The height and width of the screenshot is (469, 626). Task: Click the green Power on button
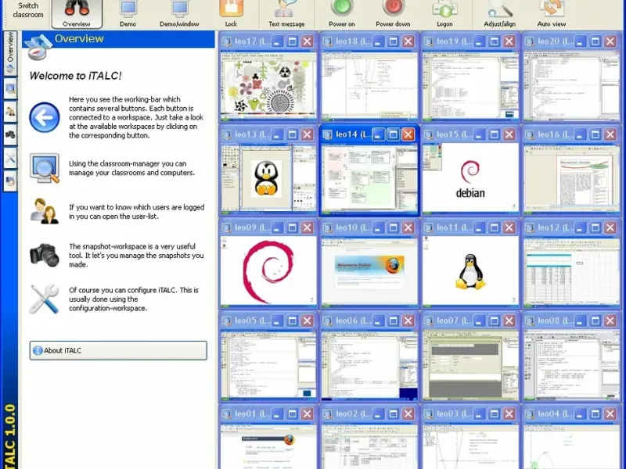pos(342,14)
